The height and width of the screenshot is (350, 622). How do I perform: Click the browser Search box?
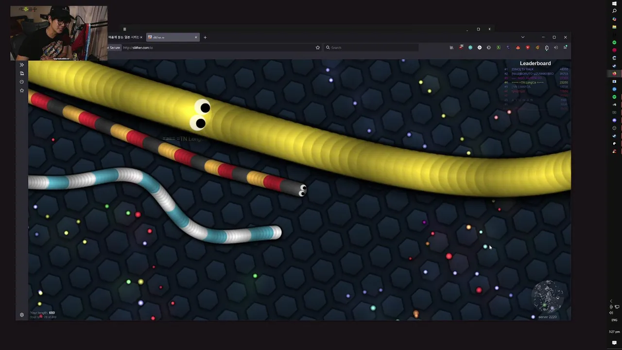(372, 48)
